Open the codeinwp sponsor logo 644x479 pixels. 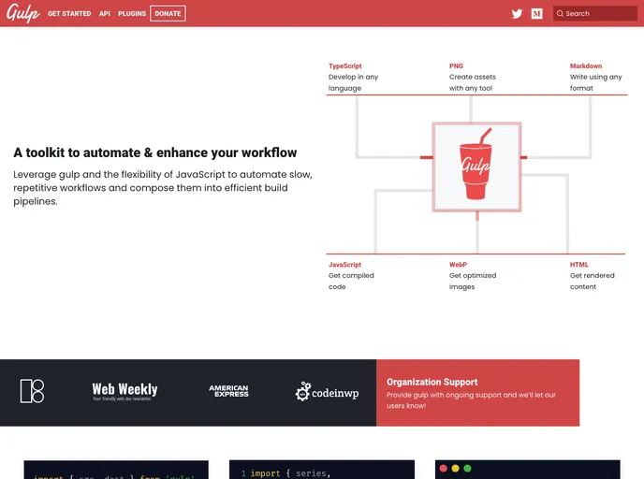(x=327, y=392)
